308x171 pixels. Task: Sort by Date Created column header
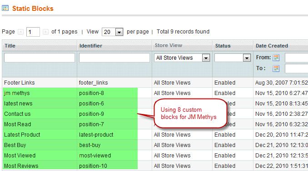(272, 46)
